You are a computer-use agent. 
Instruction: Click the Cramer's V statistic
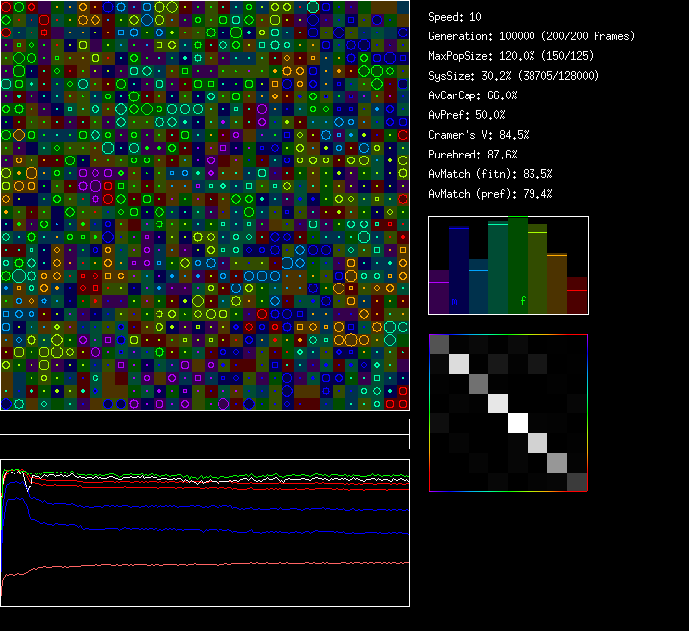478,135
